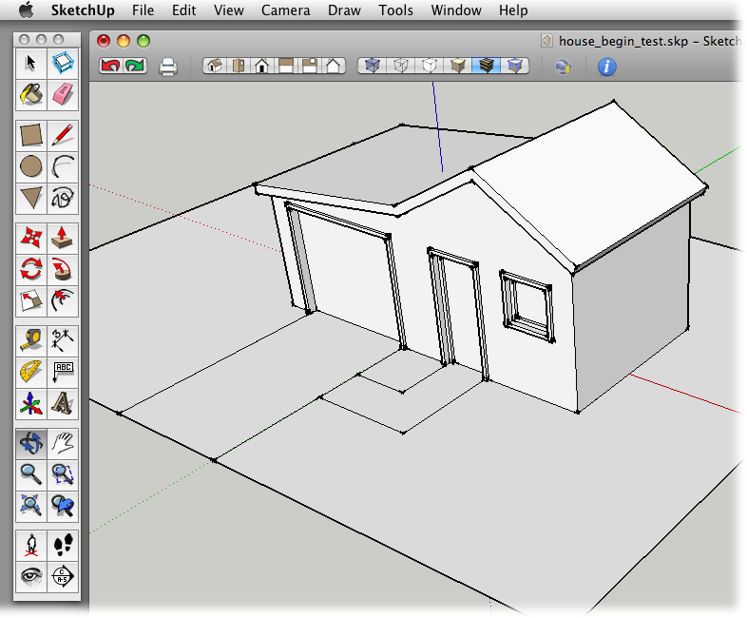Select the Zoom Window tool
The height and width of the screenshot is (618, 747).
point(63,473)
